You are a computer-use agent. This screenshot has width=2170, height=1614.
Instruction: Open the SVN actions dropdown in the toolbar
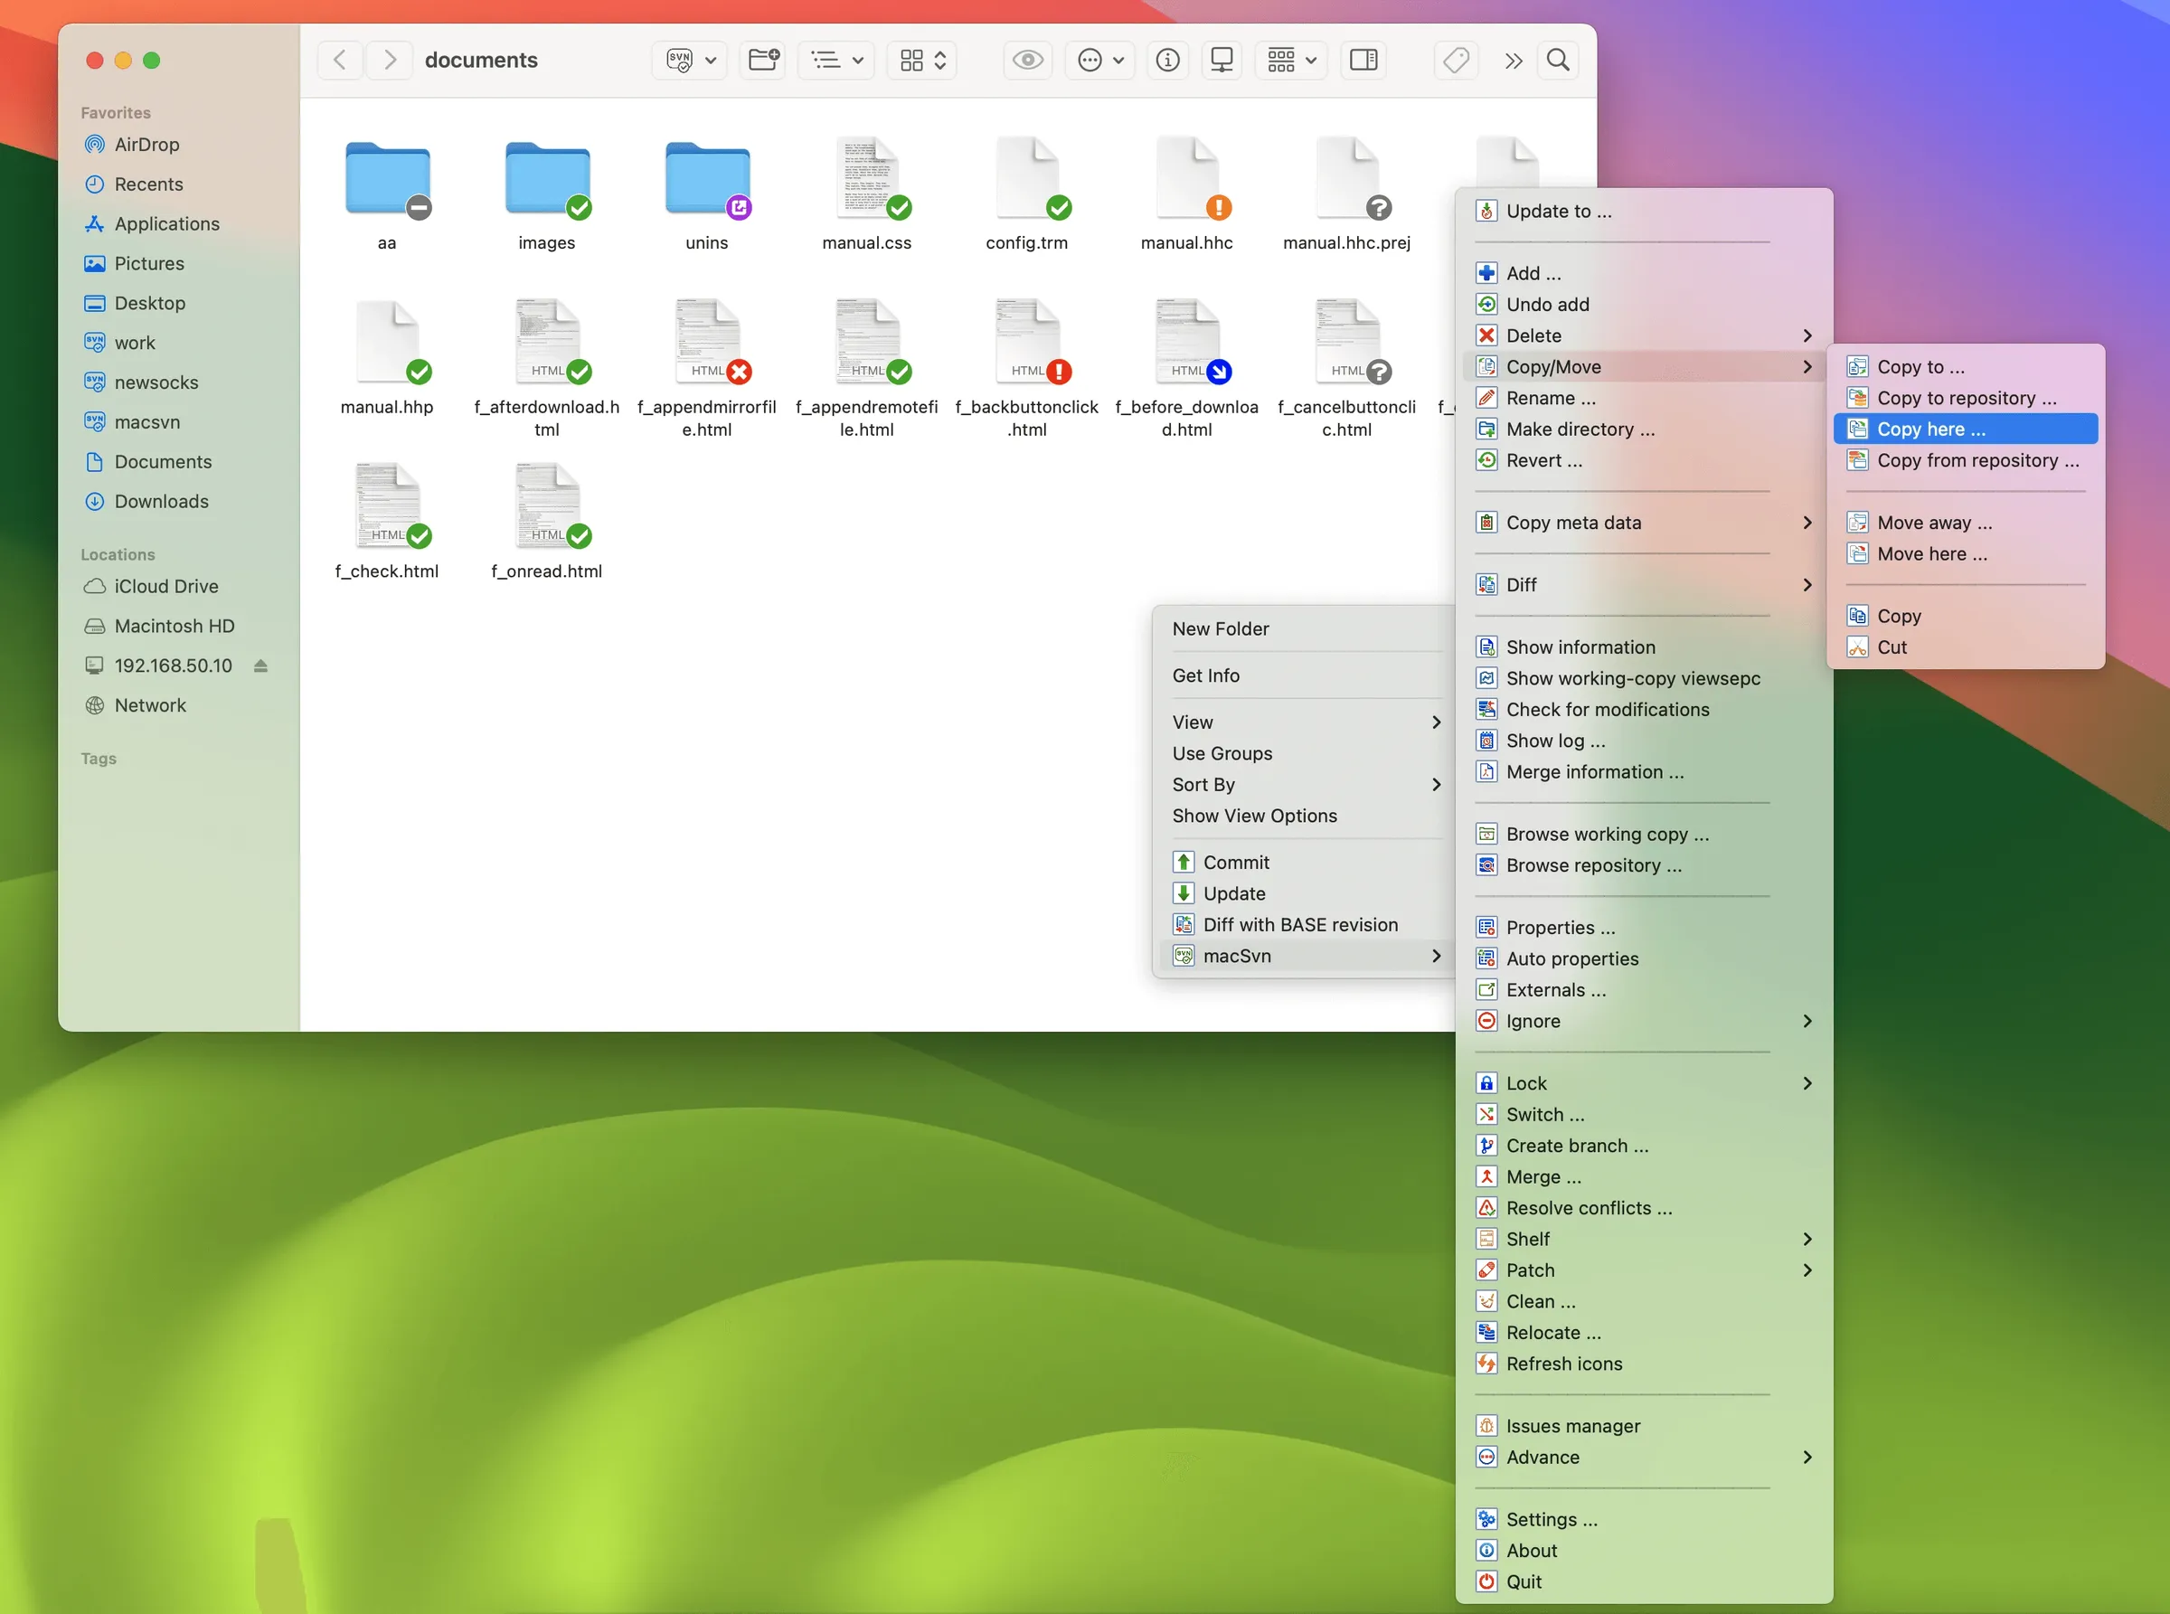688,60
